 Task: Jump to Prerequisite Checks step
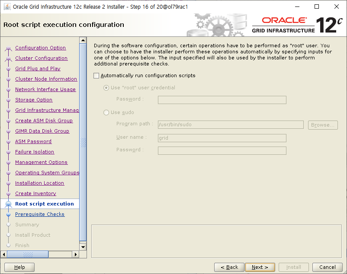[40, 214]
